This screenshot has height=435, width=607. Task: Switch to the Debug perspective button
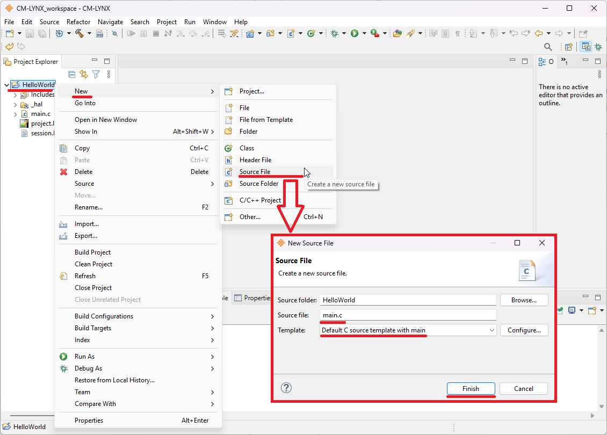(598, 47)
